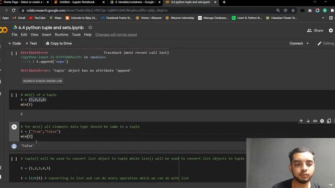Image resolution: width=335 pixels, height=188 pixels.
Task: Open Colab settings gear icon
Action: pos(331,30)
